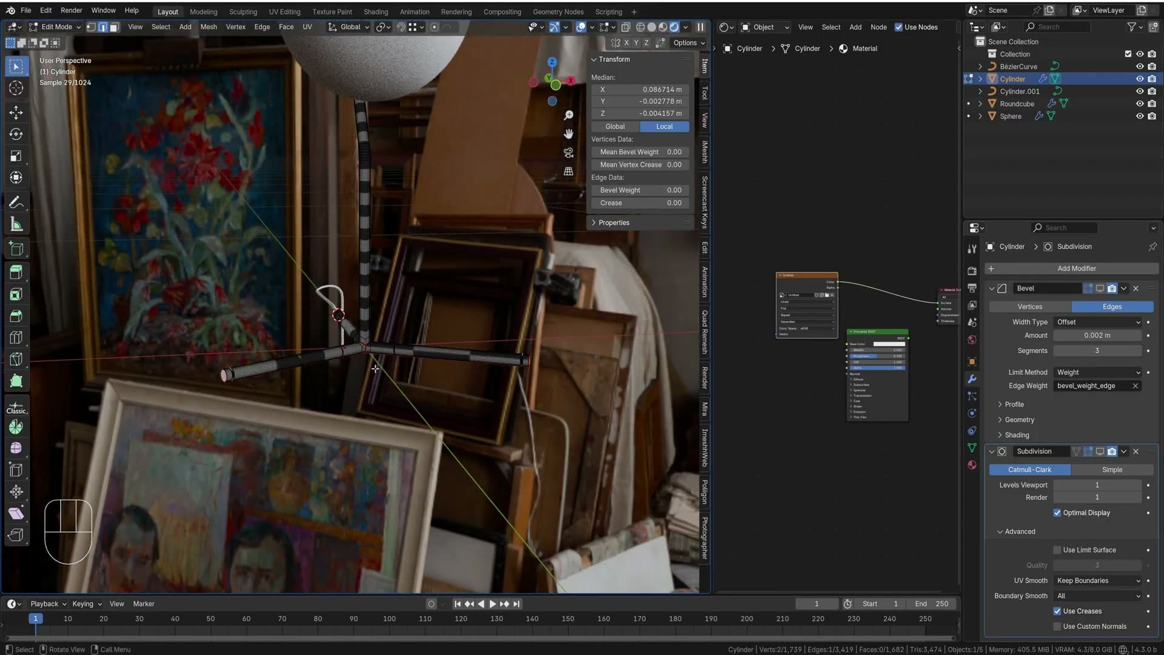Viewport: 1164px width, 655px height.
Task: Adjust Levels Viewport slider
Action: 1097,485
